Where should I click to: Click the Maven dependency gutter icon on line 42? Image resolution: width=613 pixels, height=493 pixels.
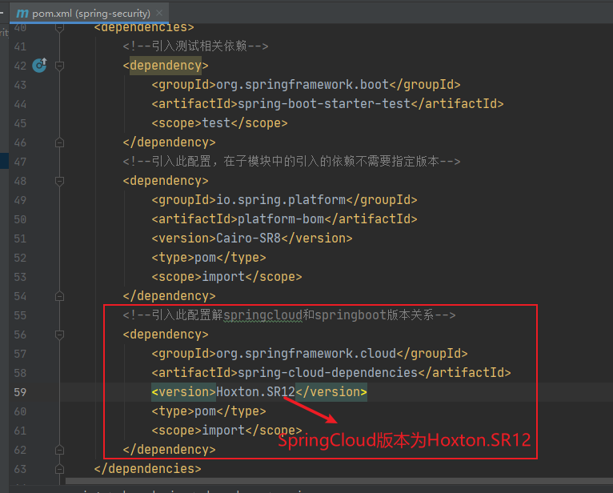pos(39,65)
